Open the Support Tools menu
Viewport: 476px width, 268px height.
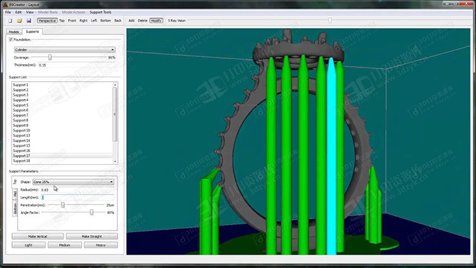[100, 12]
